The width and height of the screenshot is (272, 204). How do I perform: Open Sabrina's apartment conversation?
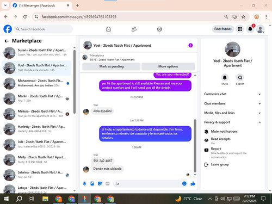(x=36, y=175)
